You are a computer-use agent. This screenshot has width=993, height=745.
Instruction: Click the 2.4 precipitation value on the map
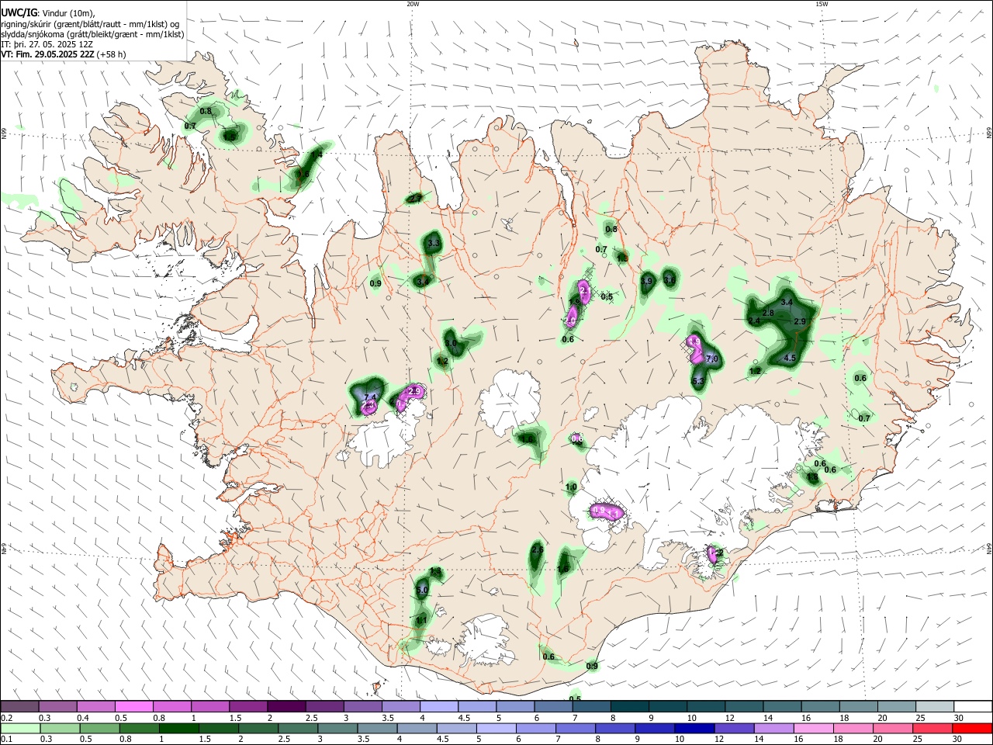(x=753, y=321)
